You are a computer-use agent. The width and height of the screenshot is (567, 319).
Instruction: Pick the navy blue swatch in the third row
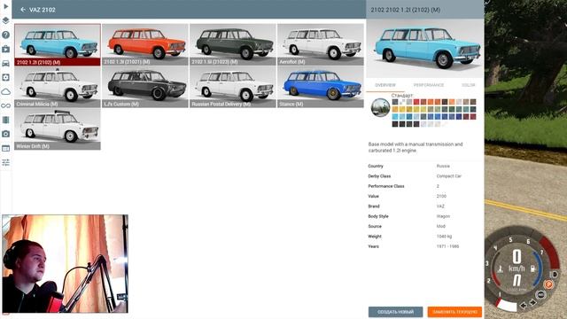point(459,117)
